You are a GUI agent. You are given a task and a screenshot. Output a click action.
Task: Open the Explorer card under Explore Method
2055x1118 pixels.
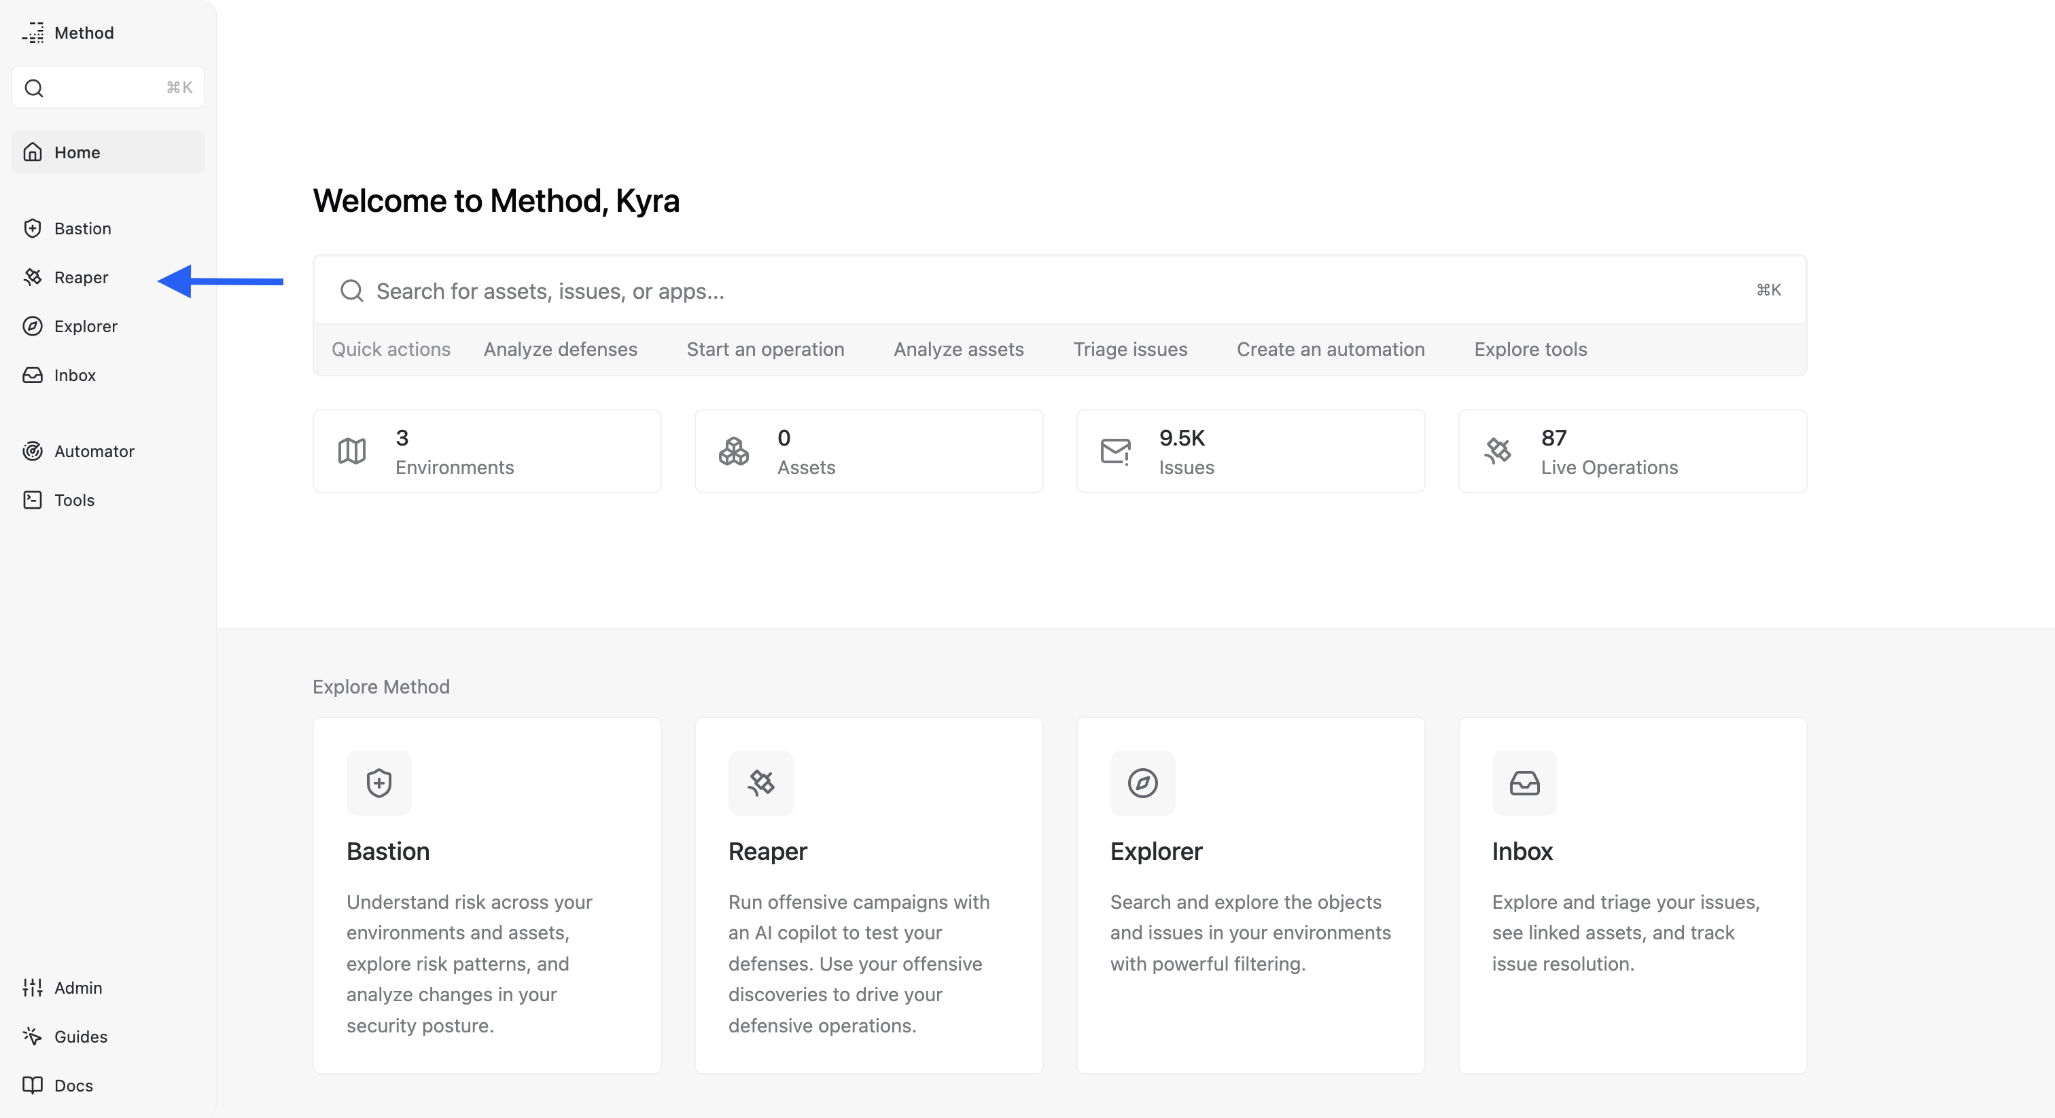tap(1250, 895)
